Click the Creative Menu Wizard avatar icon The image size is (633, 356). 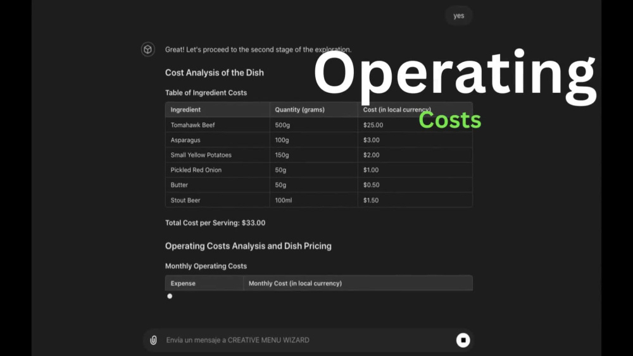point(147,49)
